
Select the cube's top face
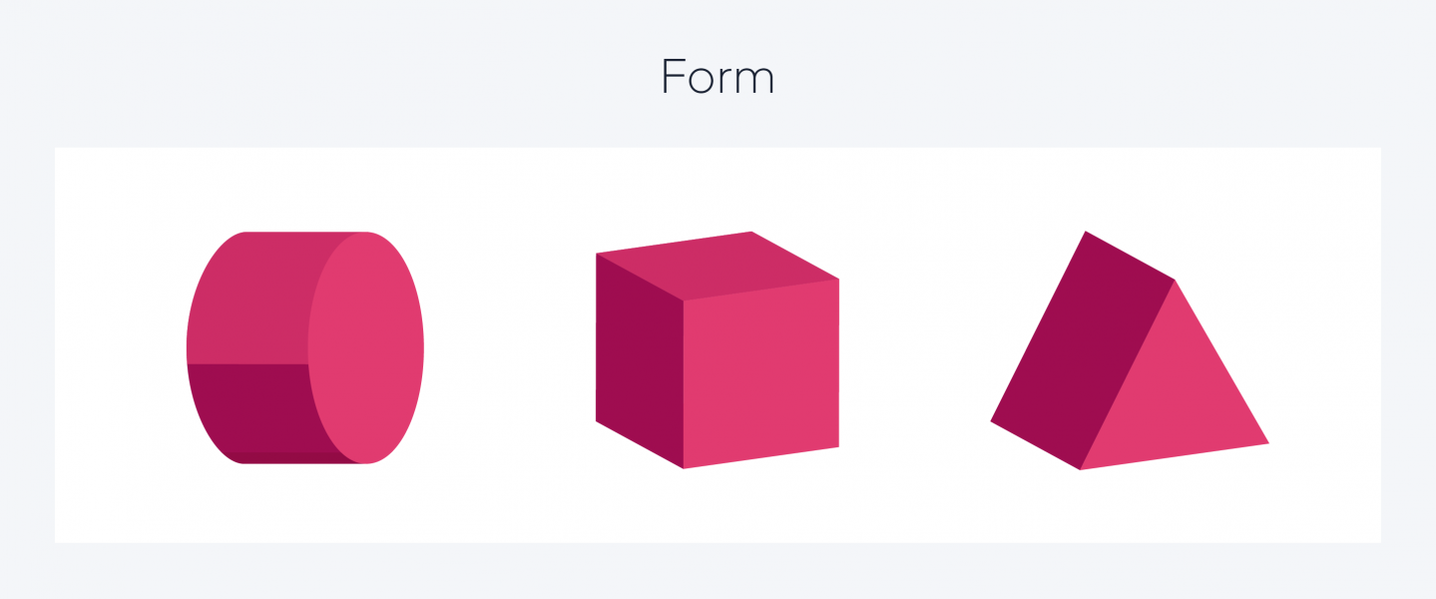[x=717, y=265]
